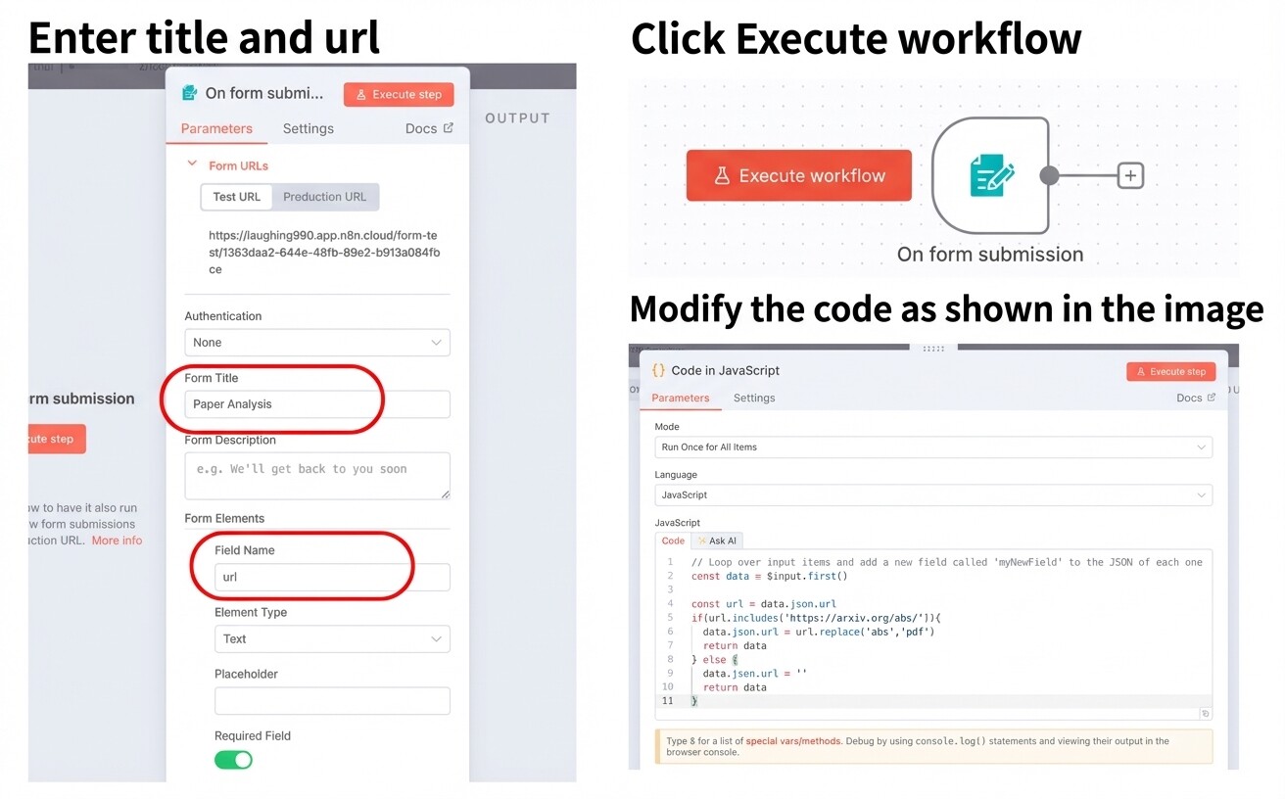Collapse the Form URLs section
1285x799 pixels.
[x=193, y=165]
